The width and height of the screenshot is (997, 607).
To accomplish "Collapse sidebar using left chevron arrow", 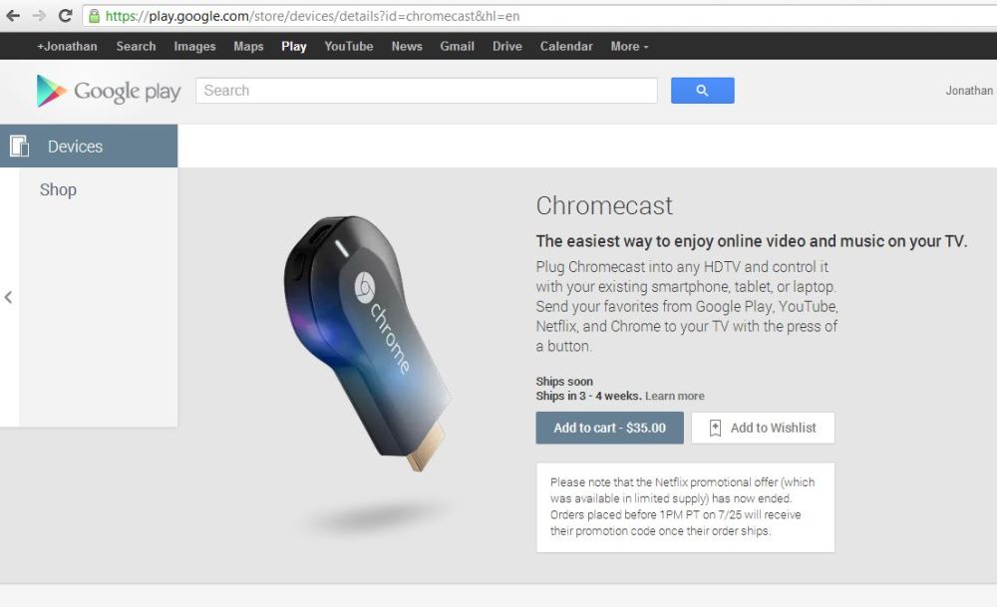I will [8, 297].
